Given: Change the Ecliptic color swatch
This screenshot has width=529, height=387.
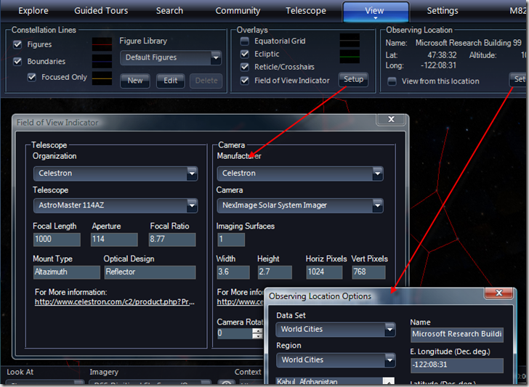Looking at the screenshot, I should tap(350, 57).
